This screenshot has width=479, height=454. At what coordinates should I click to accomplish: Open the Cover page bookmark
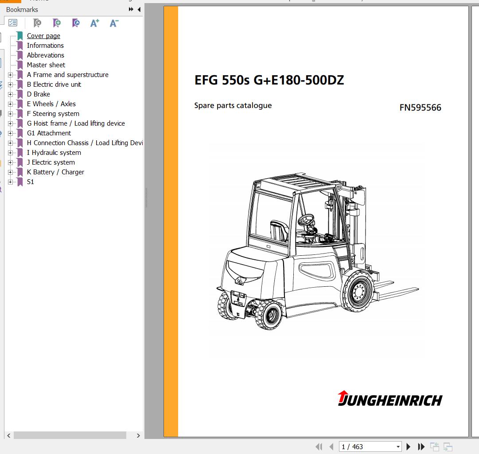(43, 36)
